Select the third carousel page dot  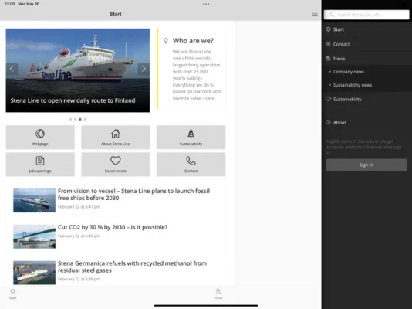(80, 119)
